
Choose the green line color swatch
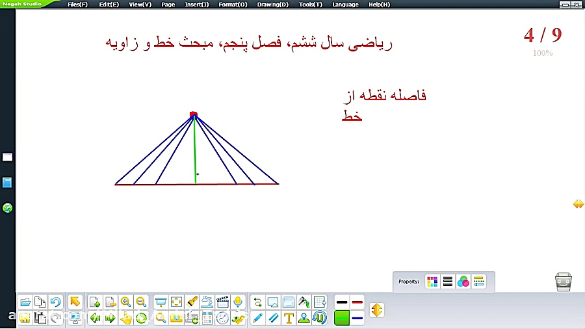pyautogui.click(x=342, y=318)
